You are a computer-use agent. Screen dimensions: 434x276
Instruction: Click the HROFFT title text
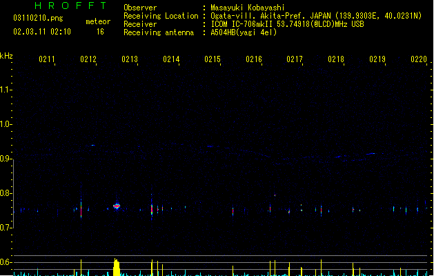pyautogui.click(x=70, y=6)
